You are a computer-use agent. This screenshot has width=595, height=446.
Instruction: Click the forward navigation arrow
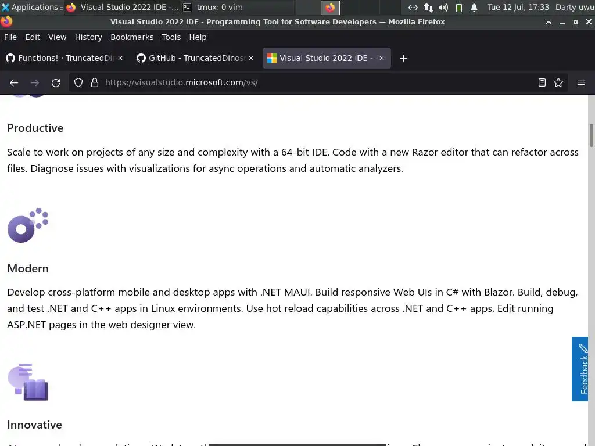(x=35, y=82)
